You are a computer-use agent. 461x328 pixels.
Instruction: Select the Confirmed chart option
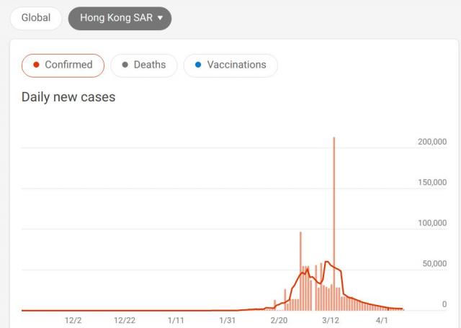[63, 65]
